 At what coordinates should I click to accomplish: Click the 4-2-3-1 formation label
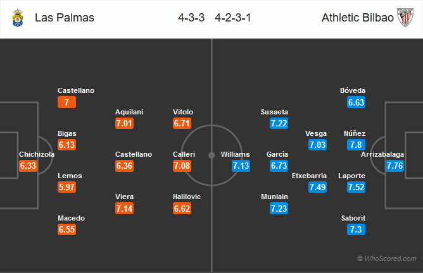[x=233, y=18]
